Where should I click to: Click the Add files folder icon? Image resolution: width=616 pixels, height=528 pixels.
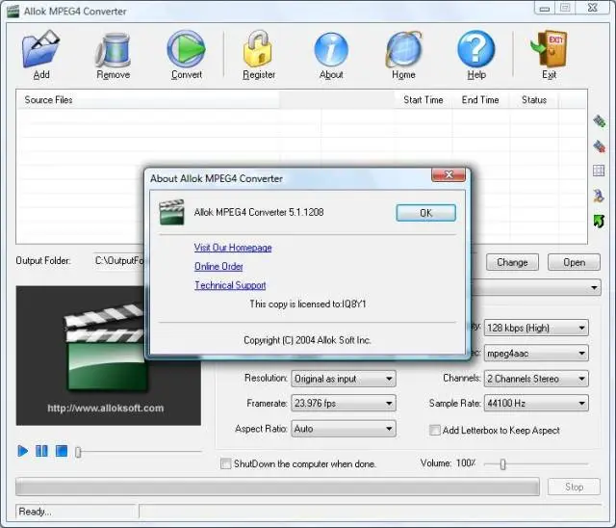[x=40, y=48]
